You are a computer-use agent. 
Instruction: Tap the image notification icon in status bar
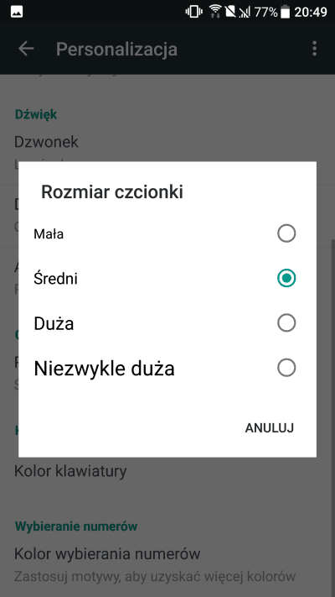[17, 12]
